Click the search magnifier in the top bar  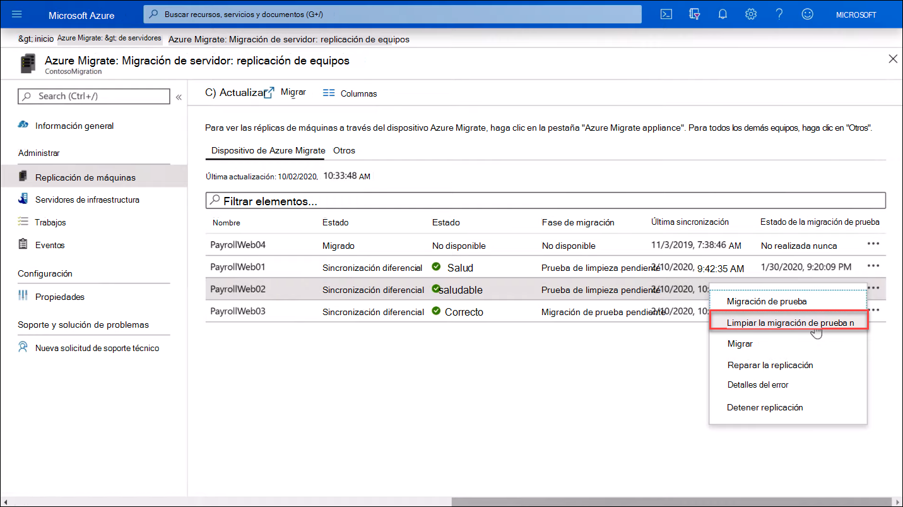(x=153, y=14)
